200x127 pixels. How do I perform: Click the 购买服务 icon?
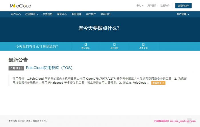(x=85, y=45)
